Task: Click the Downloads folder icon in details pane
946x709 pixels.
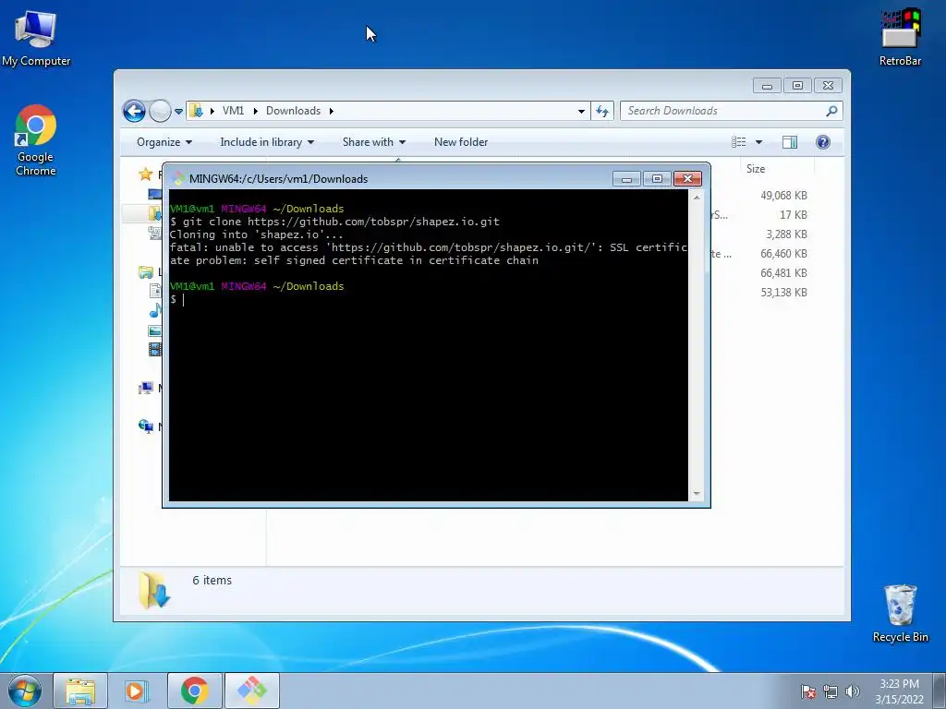Action: click(154, 590)
